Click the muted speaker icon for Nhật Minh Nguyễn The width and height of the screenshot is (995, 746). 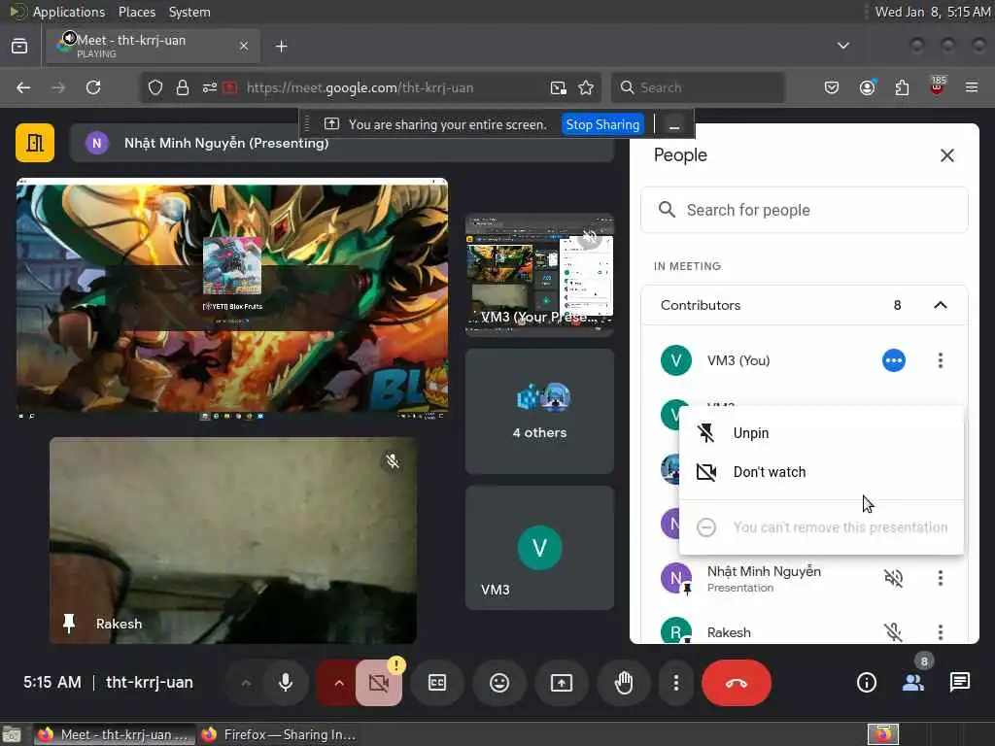point(894,578)
